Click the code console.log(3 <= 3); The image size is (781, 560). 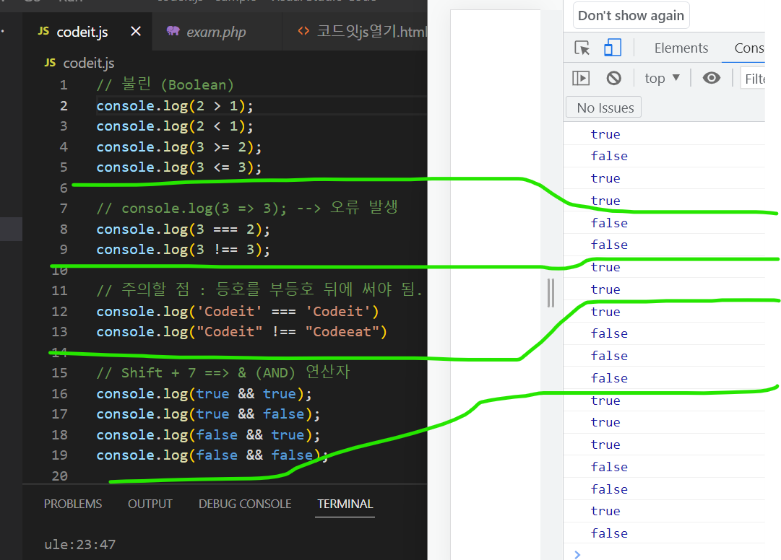click(x=178, y=167)
